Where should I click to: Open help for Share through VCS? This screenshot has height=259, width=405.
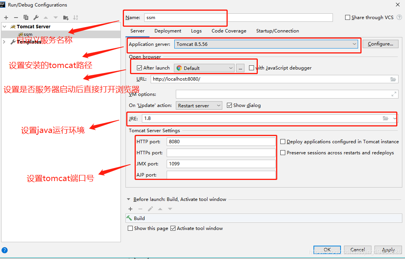pos(399,17)
